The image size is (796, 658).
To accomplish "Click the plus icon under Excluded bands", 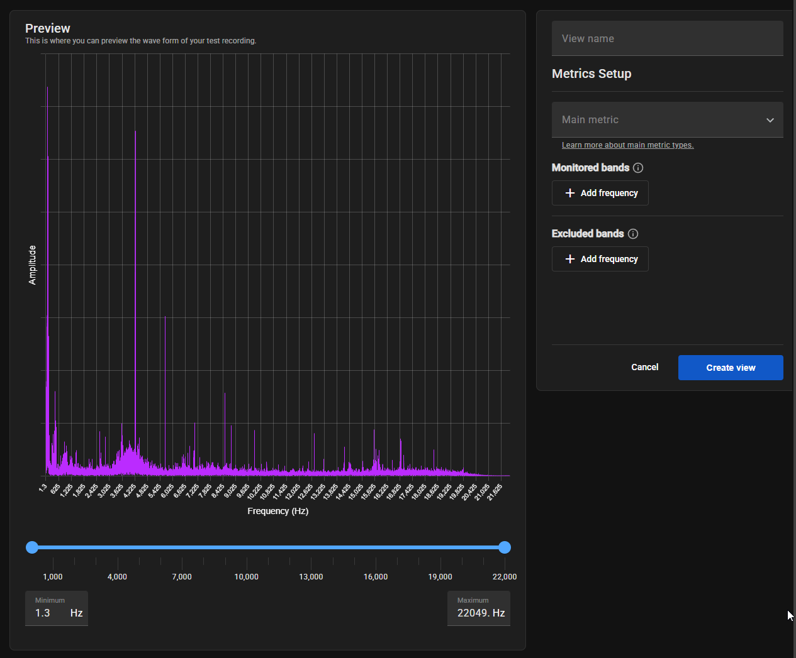I will 570,259.
